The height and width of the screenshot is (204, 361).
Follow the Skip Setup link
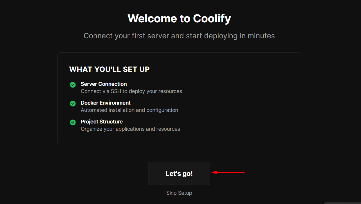pyautogui.click(x=179, y=193)
